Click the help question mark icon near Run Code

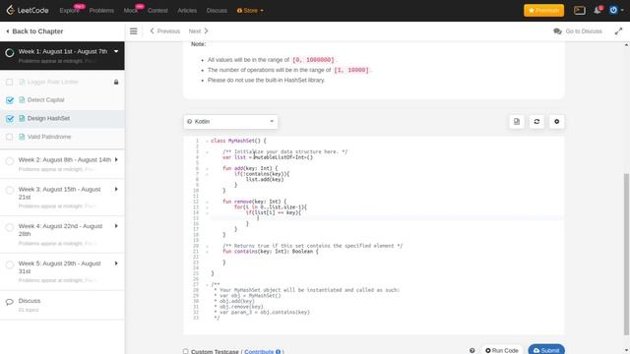point(472,350)
